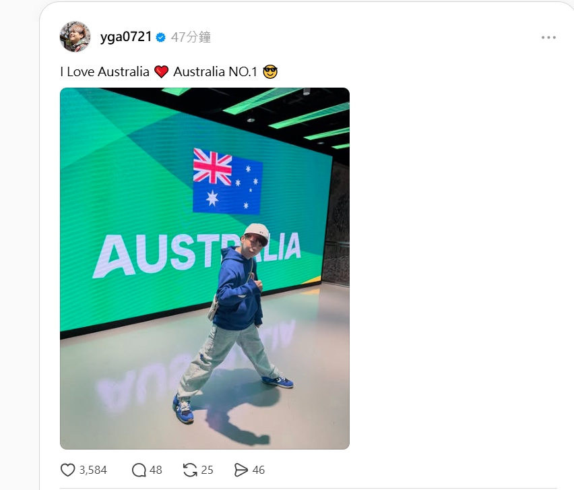The width and height of the screenshot is (574, 490).
Task: Open yga0721's profile picture
Action: click(x=75, y=36)
